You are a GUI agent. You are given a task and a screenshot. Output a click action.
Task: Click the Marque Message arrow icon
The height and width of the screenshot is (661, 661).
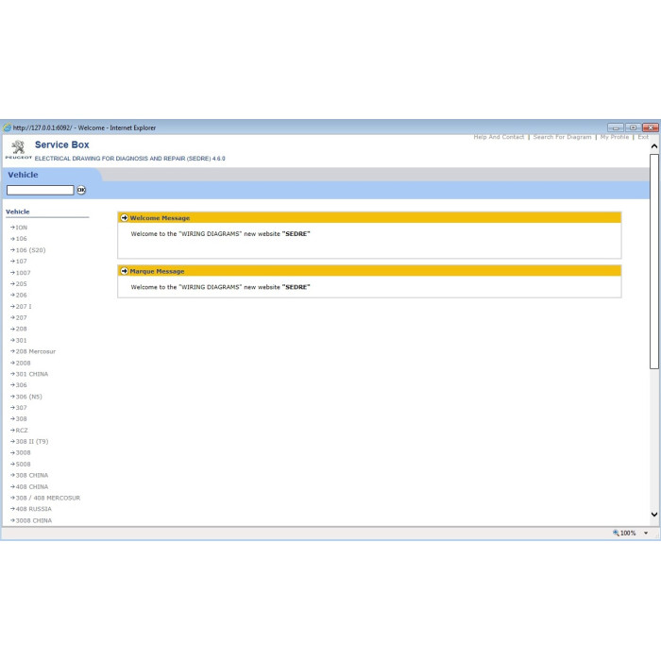pyautogui.click(x=125, y=271)
